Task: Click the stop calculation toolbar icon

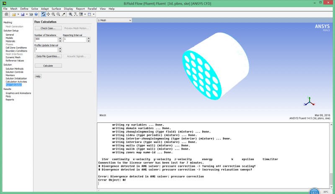Action: tap(6, 14)
